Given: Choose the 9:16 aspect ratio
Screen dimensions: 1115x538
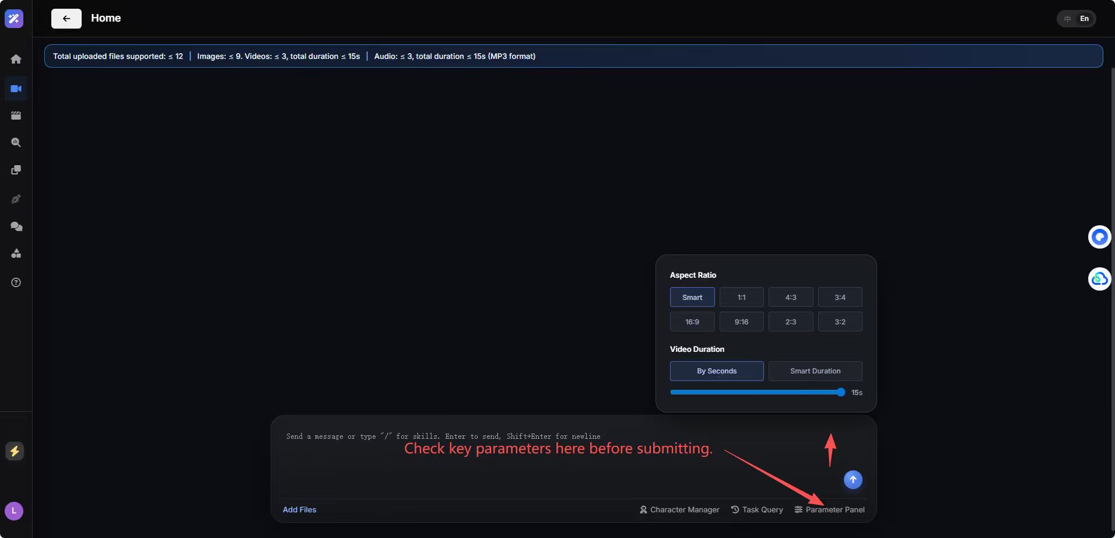Looking at the screenshot, I should 742,322.
